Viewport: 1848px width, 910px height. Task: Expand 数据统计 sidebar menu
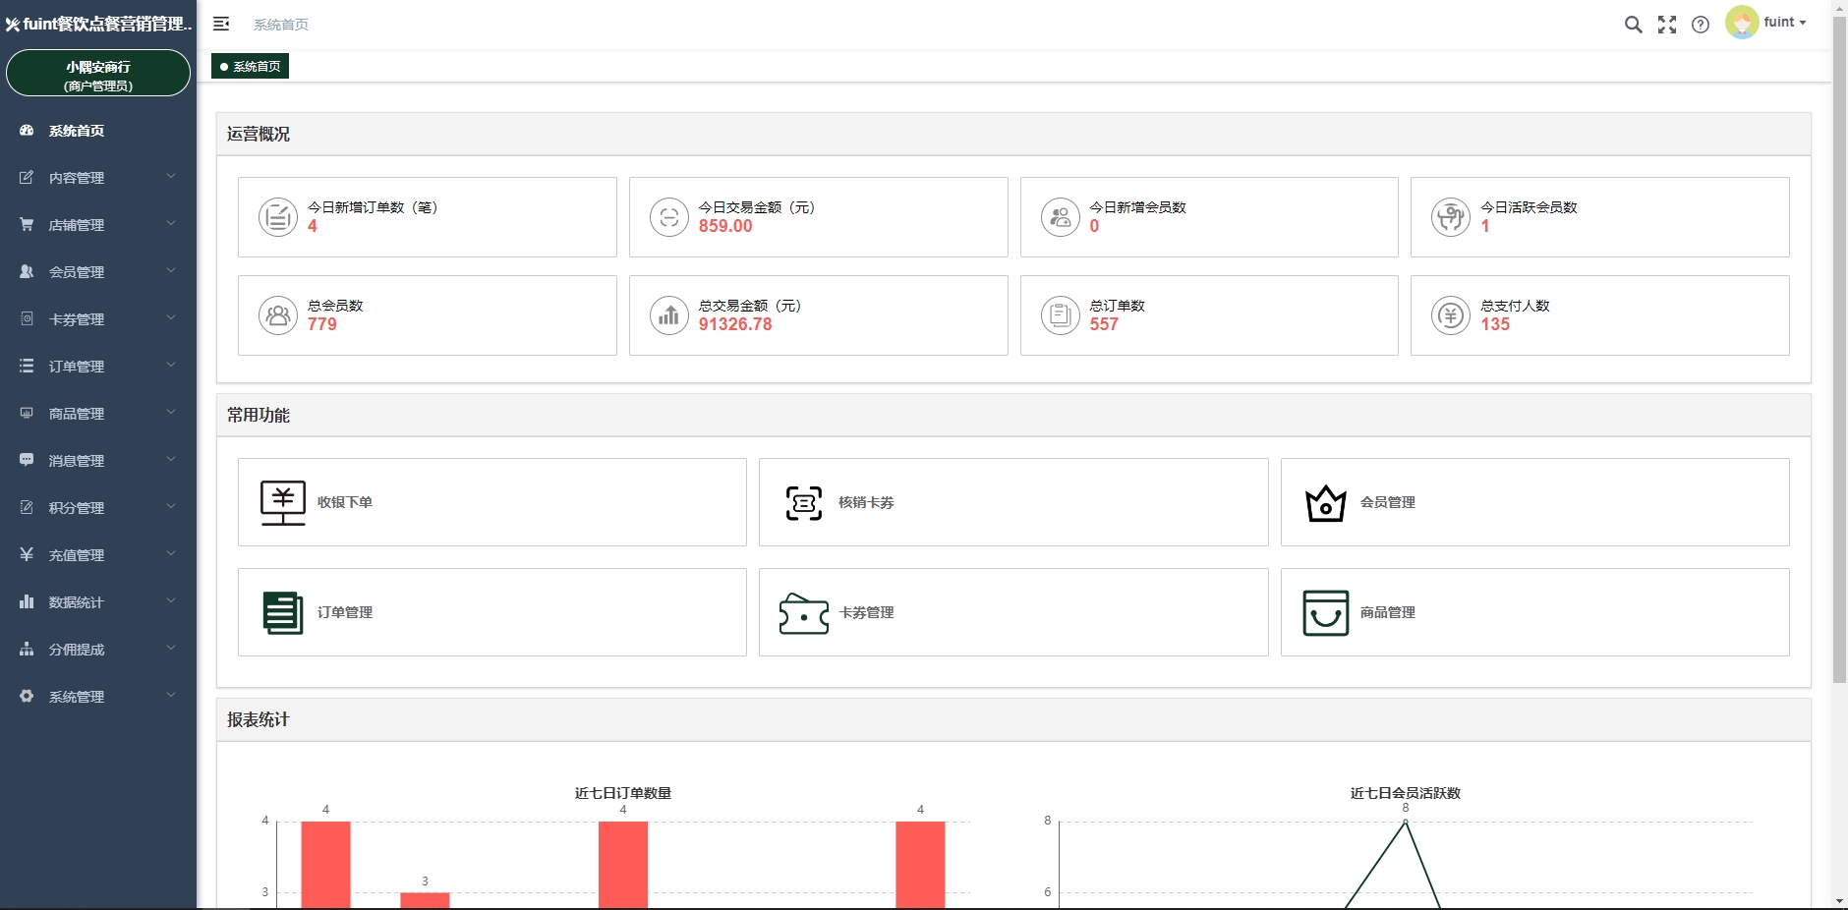[x=97, y=602]
